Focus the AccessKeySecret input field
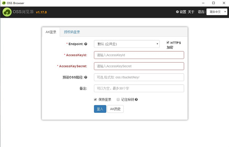 139,66
